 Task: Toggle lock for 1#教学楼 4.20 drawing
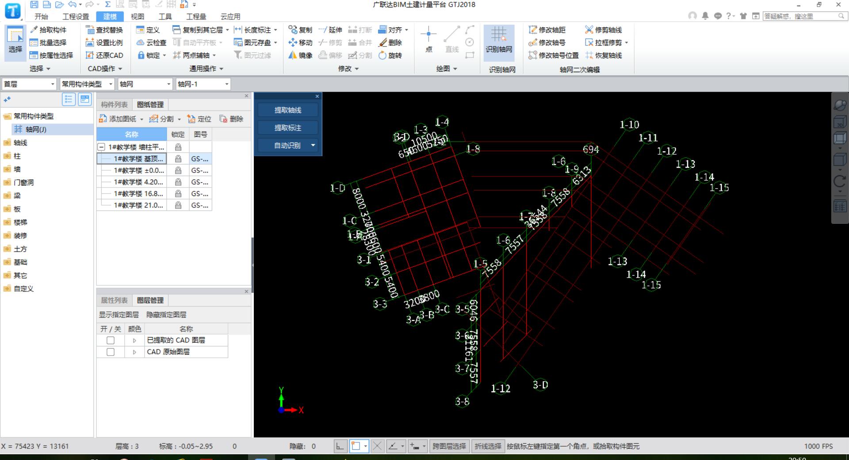click(x=178, y=182)
